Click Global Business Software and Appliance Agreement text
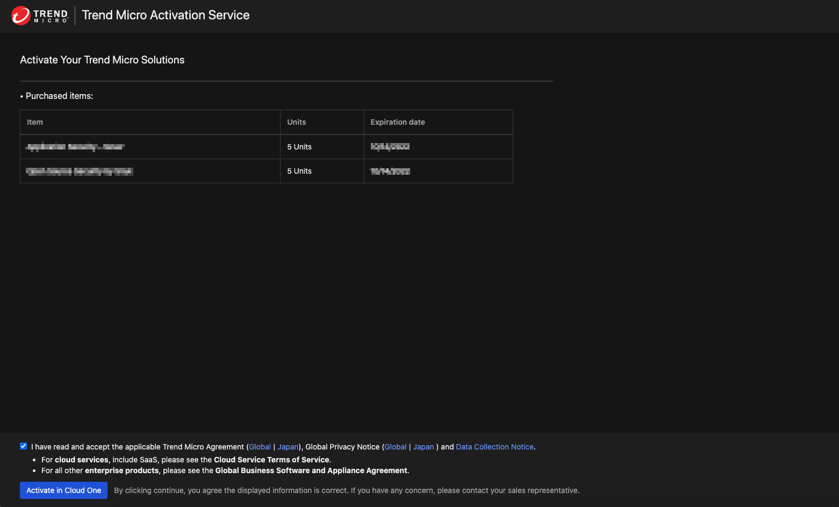 pyautogui.click(x=311, y=470)
